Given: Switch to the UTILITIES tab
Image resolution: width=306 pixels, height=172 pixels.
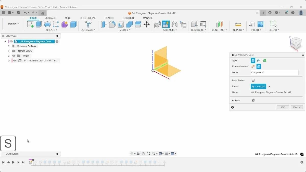Looking at the screenshot, I should tap(129, 18).
